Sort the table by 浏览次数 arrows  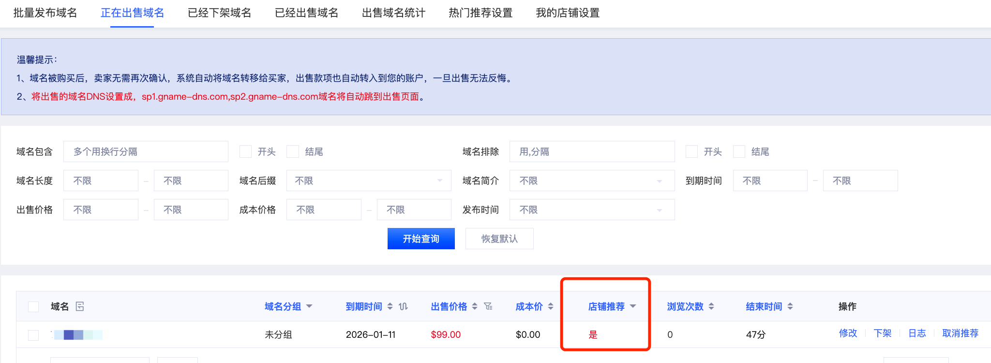tap(711, 306)
